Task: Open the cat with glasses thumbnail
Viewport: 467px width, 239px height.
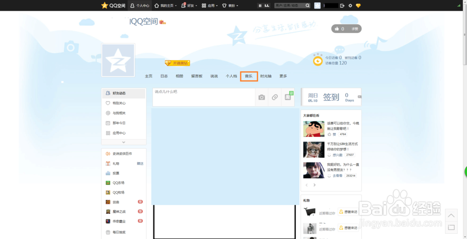Action: point(314,150)
